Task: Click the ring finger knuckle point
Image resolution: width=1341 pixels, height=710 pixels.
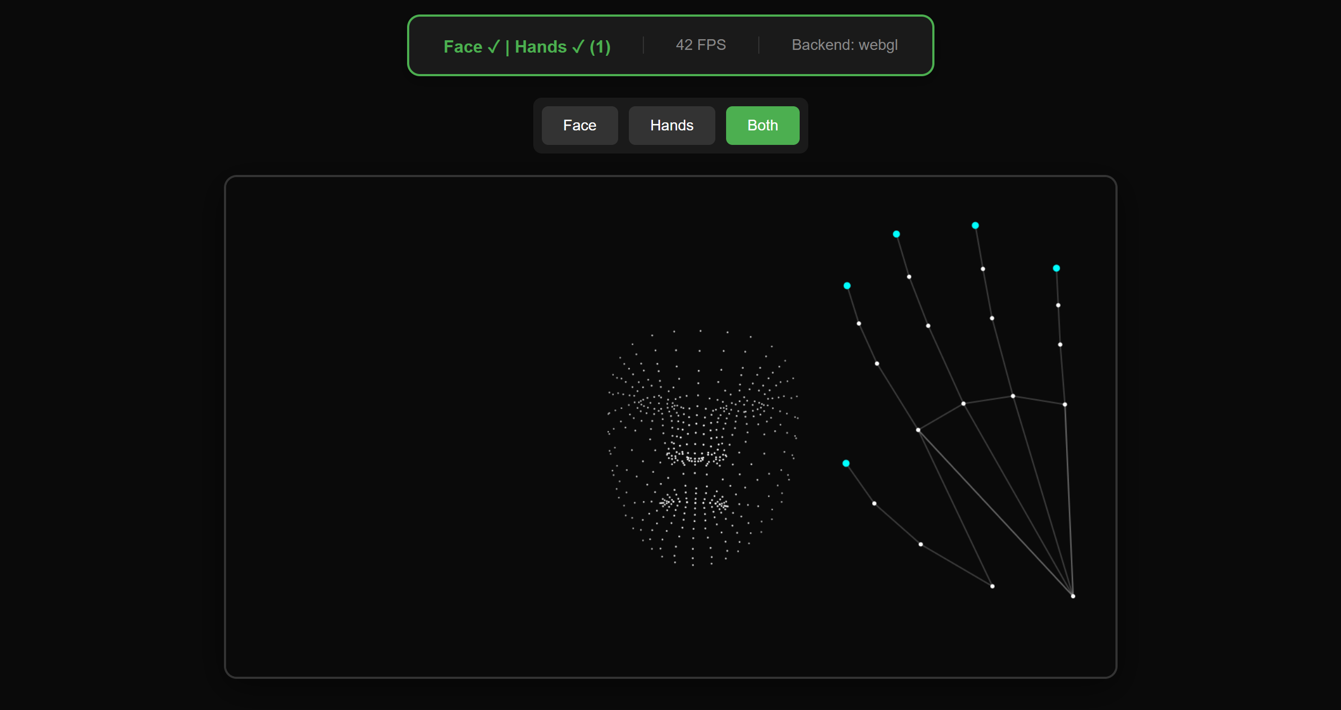Action: pyautogui.click(x=1013, y=396)
